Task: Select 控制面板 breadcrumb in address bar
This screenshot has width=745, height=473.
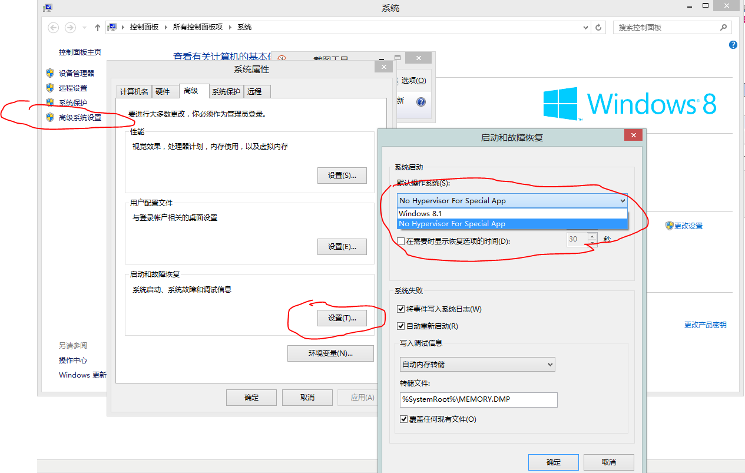Action: 144,27
